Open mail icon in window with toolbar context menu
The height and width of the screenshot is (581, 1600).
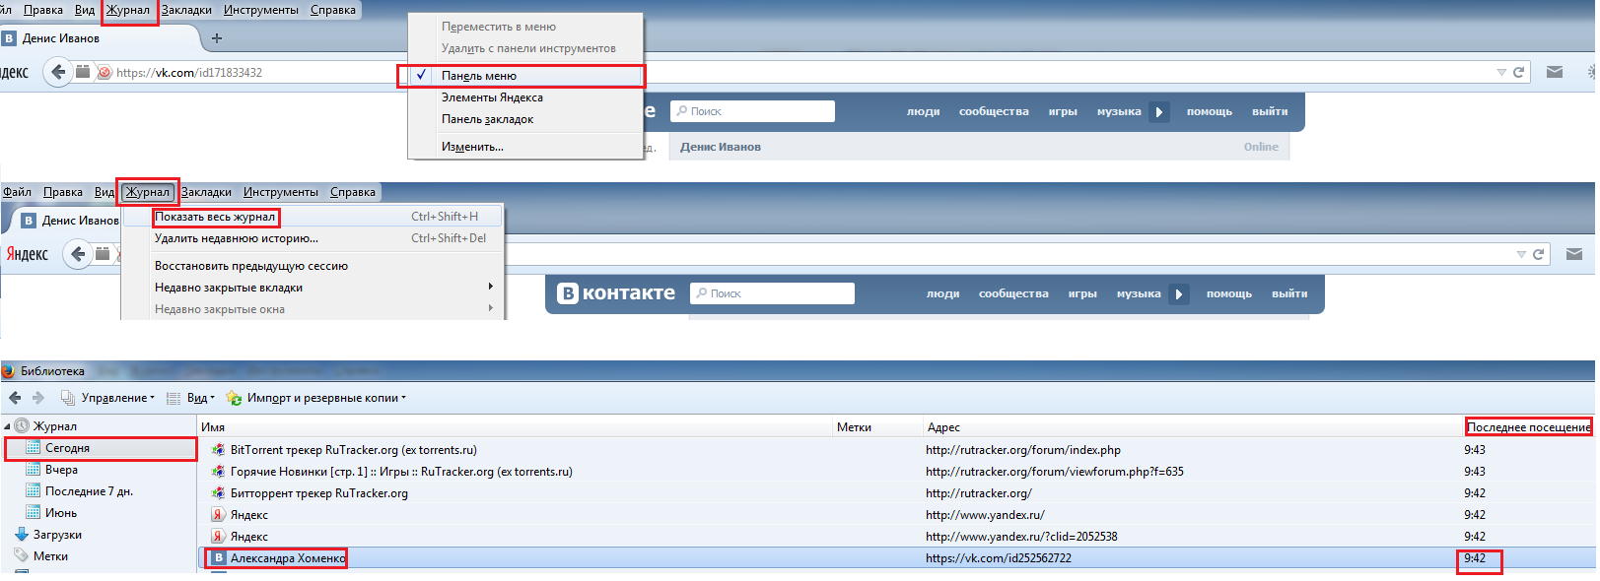[x=1555, y=72]
